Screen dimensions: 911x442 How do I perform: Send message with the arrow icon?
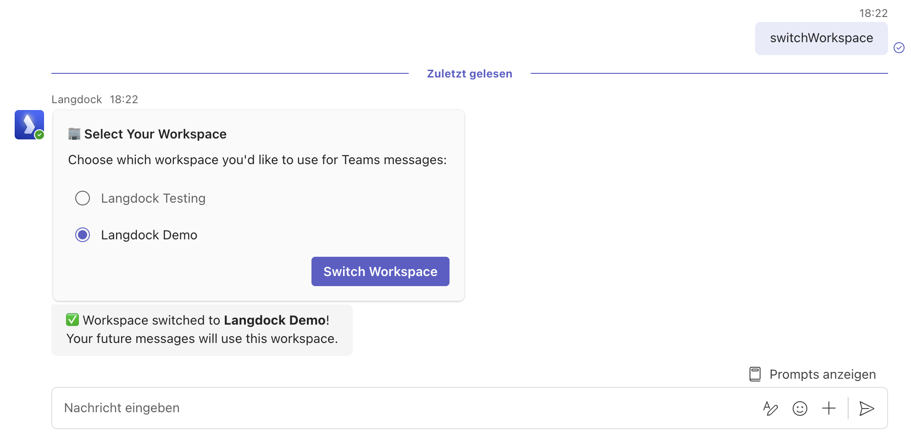[867, 408]
